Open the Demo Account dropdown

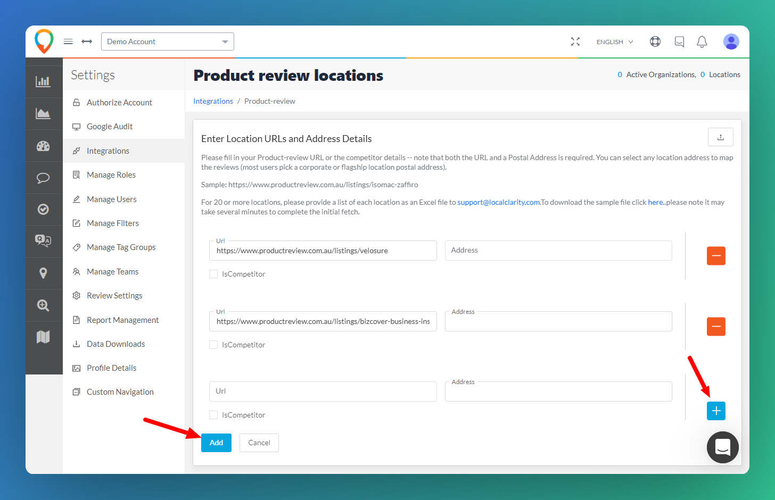pos(168,41)
